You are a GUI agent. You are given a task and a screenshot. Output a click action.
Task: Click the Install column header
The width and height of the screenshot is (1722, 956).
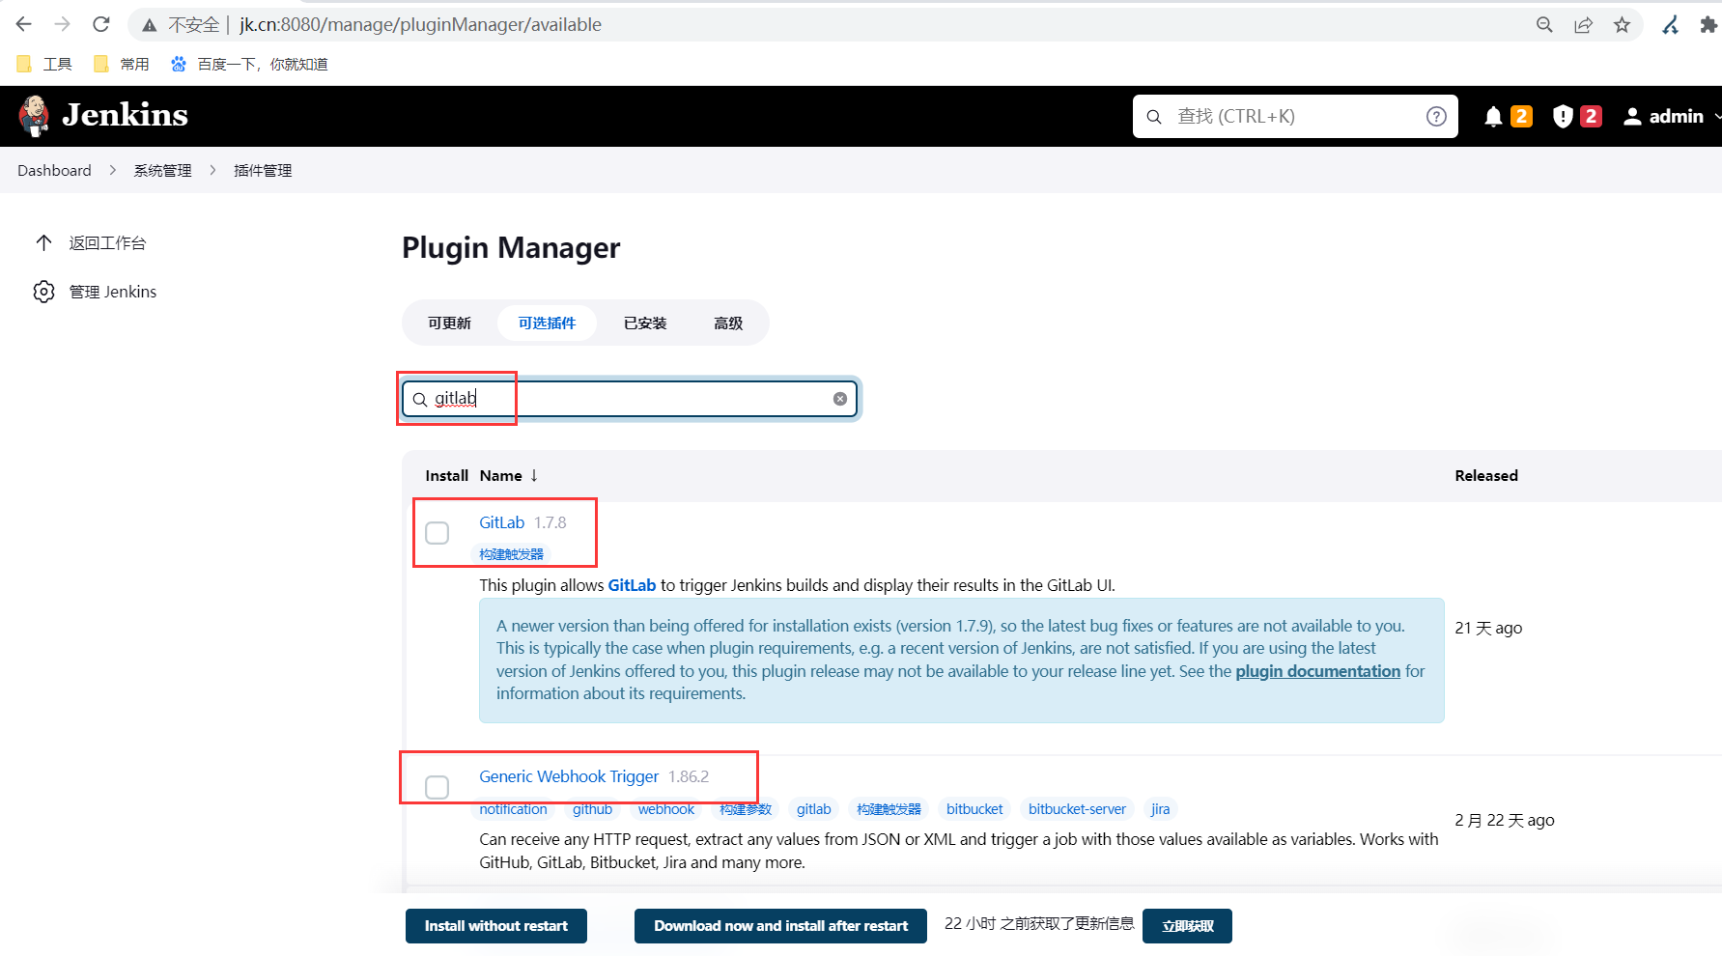[x=446, y=475]
